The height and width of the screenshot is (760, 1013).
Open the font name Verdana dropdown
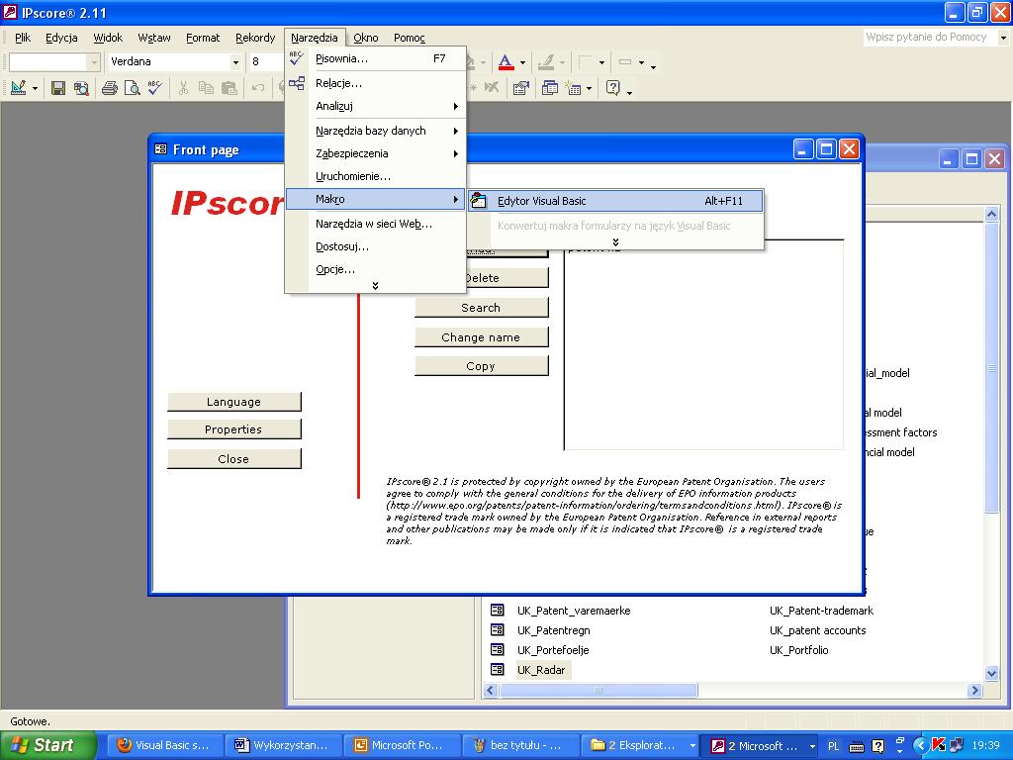[x=235, y=62]
